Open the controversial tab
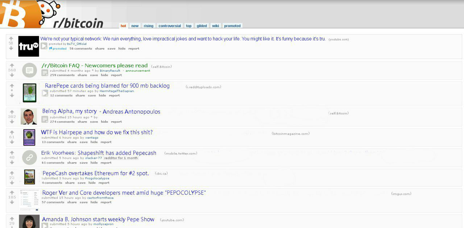The image size is (464, 228). pyautogui.click(x=169, y=26)
